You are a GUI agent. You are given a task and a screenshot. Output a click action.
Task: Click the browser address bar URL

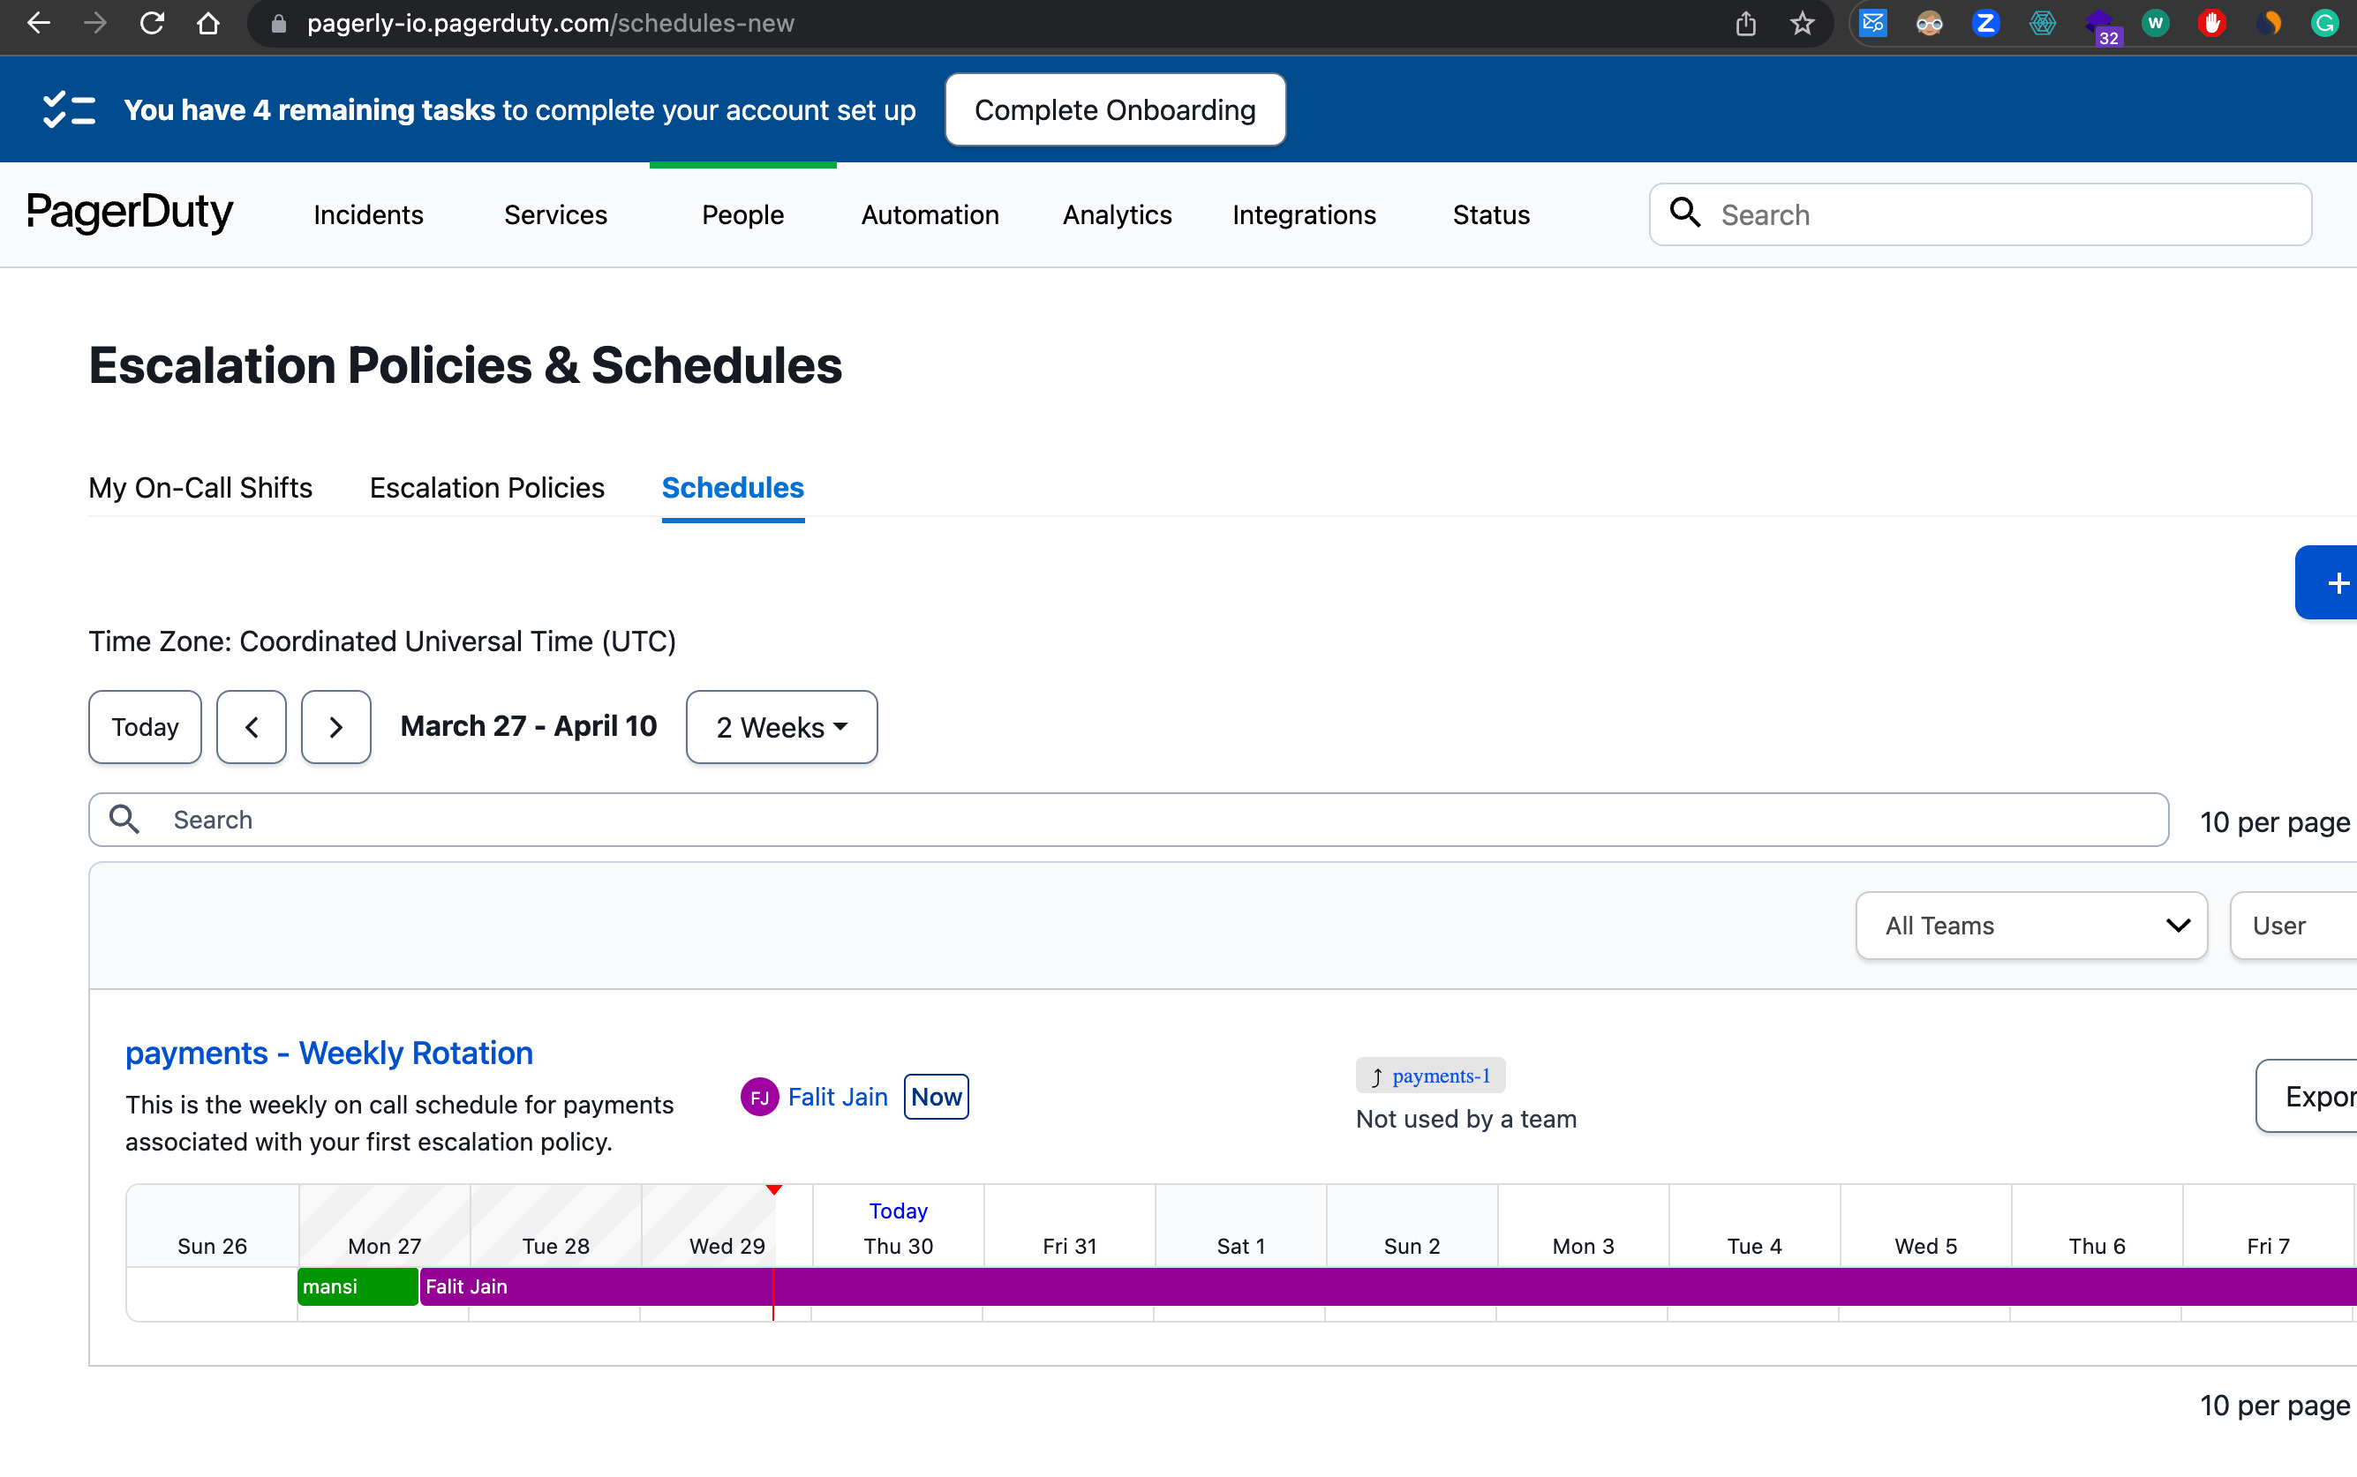(550, 24)
